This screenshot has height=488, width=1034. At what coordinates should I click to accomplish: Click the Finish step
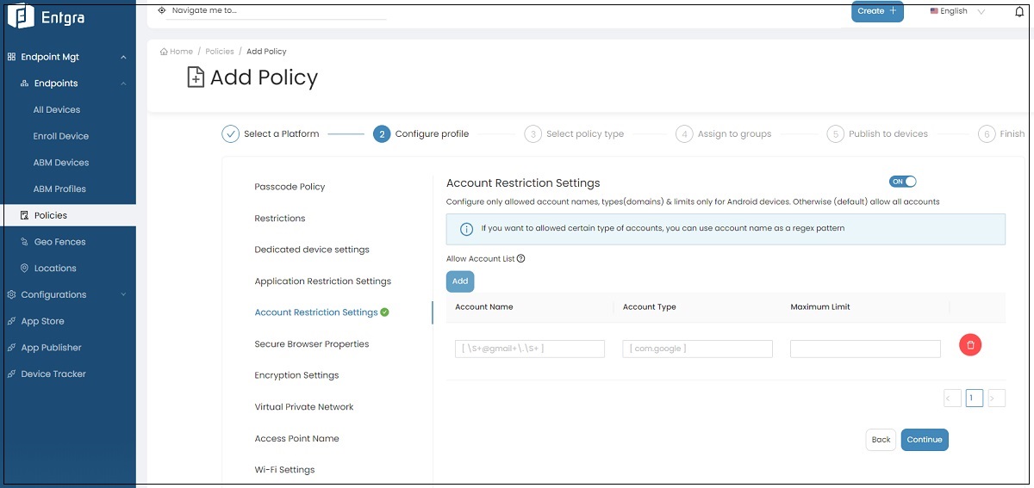[x=1002, y=133]
